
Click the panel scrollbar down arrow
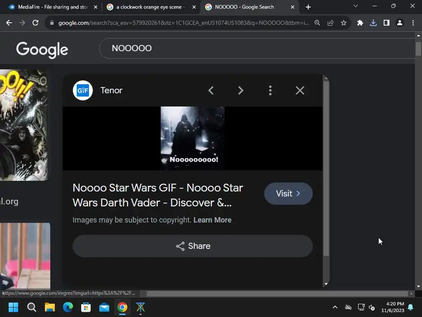coord(326,284)
